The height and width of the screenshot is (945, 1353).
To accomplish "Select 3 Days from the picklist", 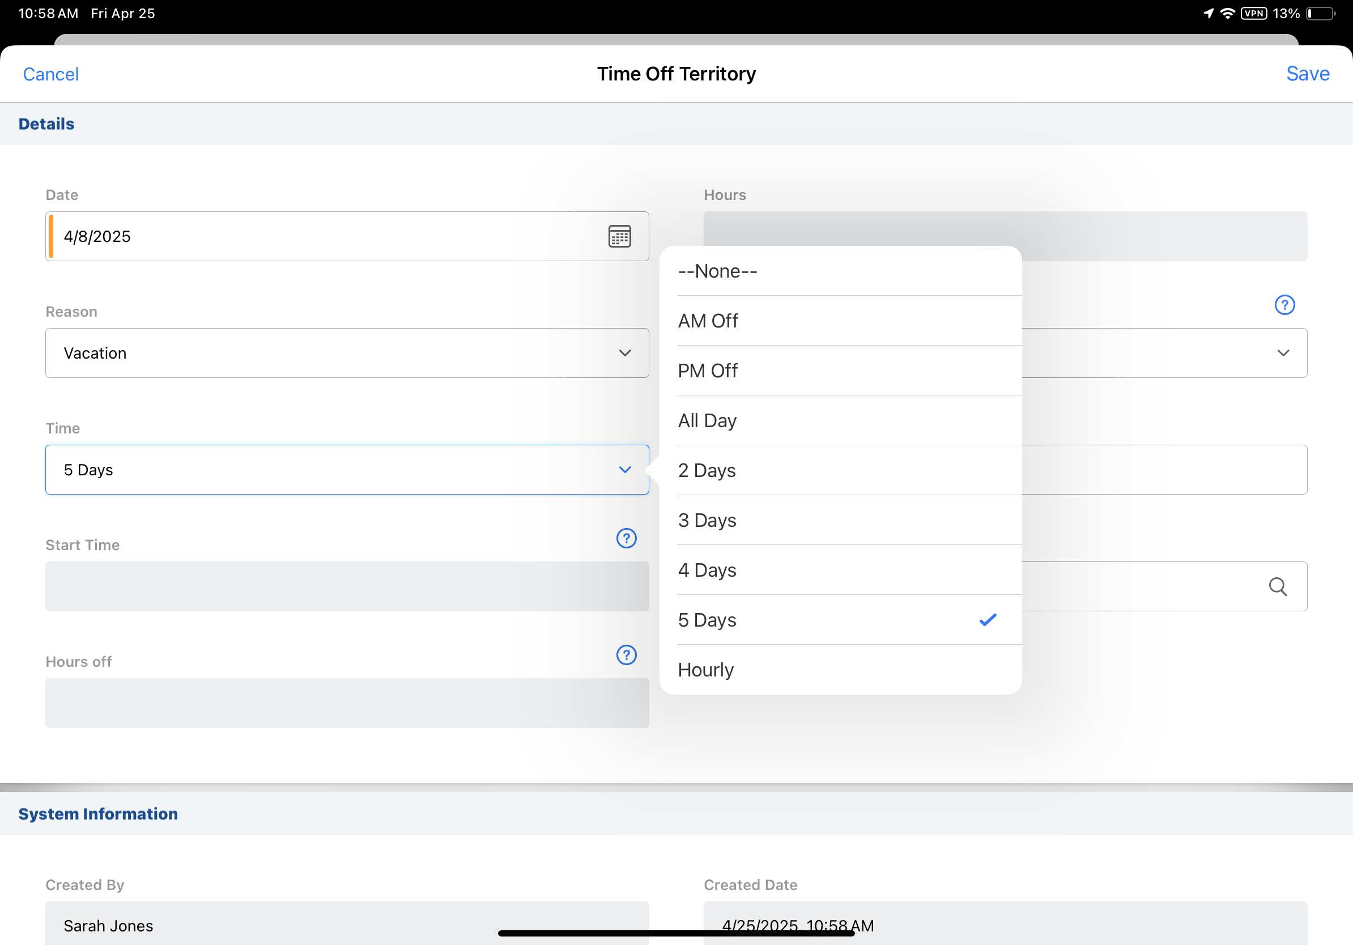I will pos(707,520).
